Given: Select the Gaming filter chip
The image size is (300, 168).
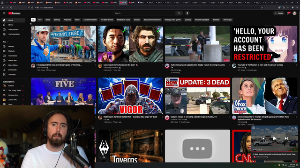Looking at the screenshot, I should (57, 20).
